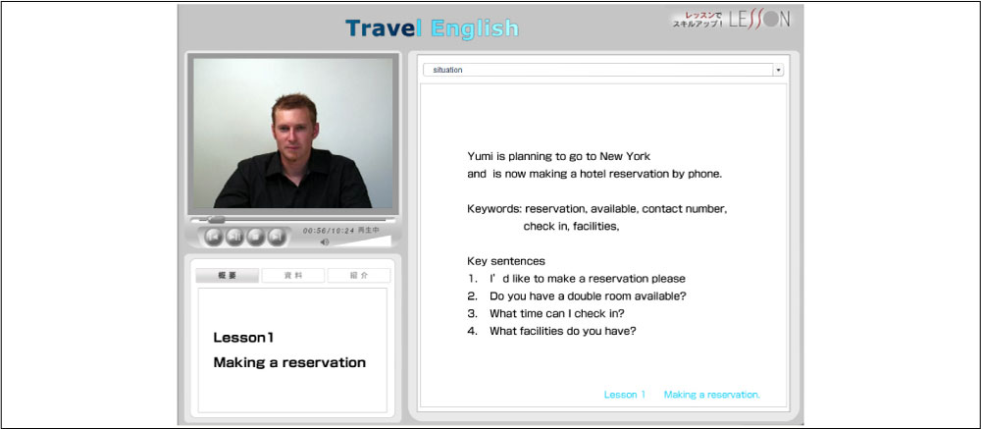
Task: Click 'Do you have a double room available?'
Action: click(588, 296)
